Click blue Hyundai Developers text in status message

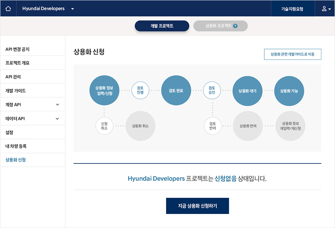[x=156, y=179]
